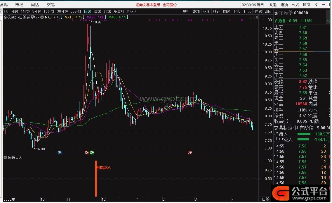332x203 pixels.
Task: Click the 标记 mark button
Action: point(247,11)
